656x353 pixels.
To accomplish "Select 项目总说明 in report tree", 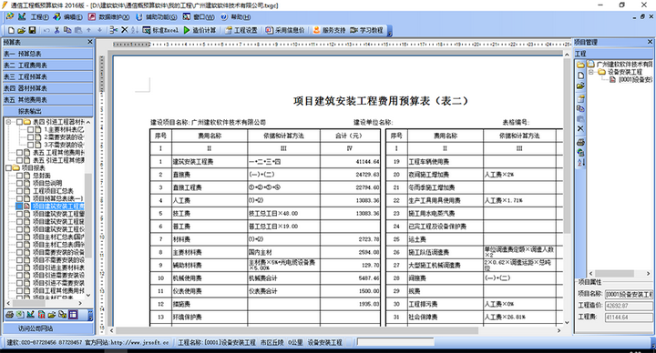I will point(47,183).
